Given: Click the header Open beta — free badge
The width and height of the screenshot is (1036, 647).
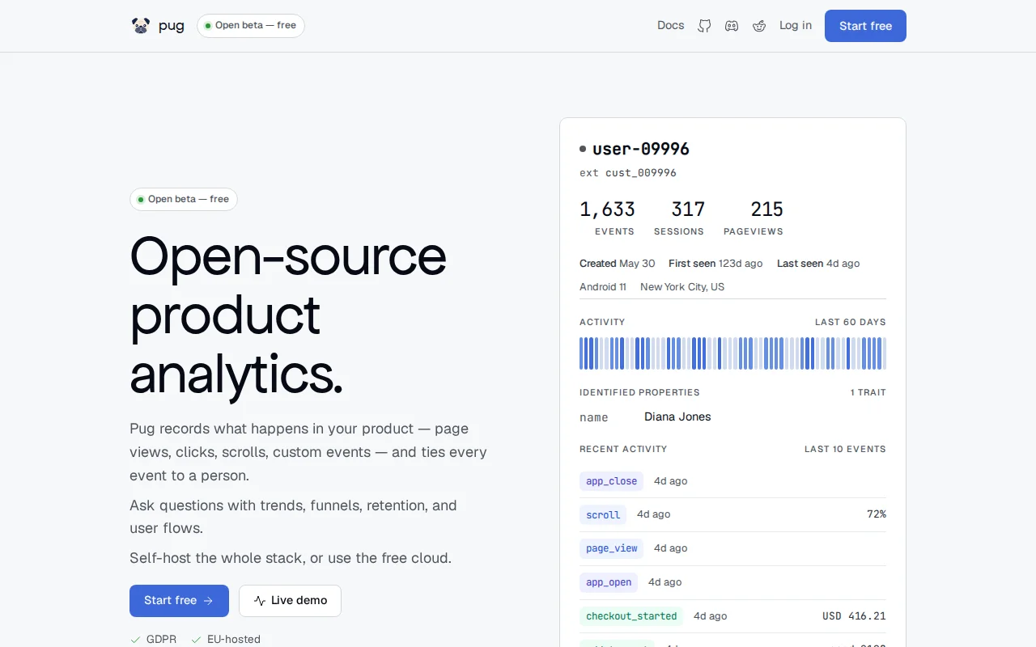Looking at the screenshot, I should (251, 26).
